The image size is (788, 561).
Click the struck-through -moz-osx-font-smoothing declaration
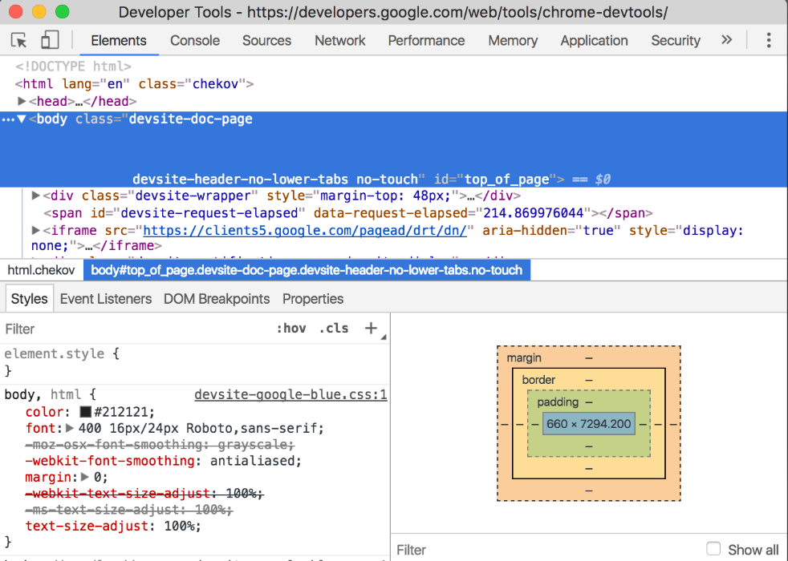tap(160, 445)
